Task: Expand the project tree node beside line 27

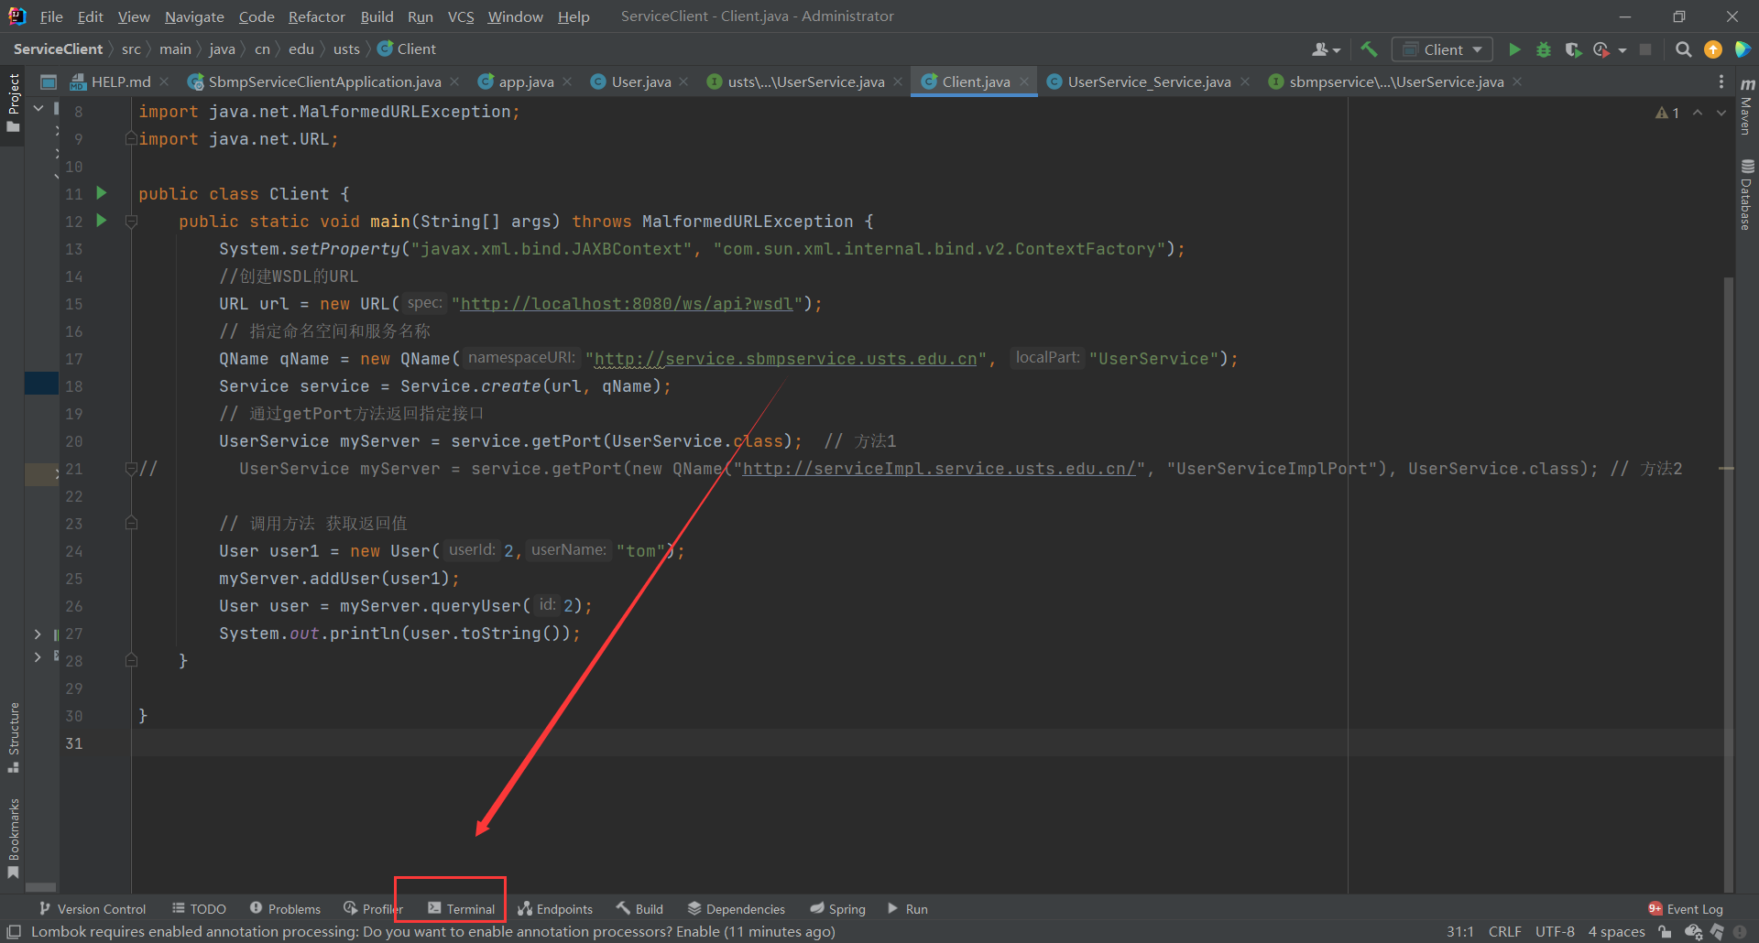Action: click(x=38, y=634)
